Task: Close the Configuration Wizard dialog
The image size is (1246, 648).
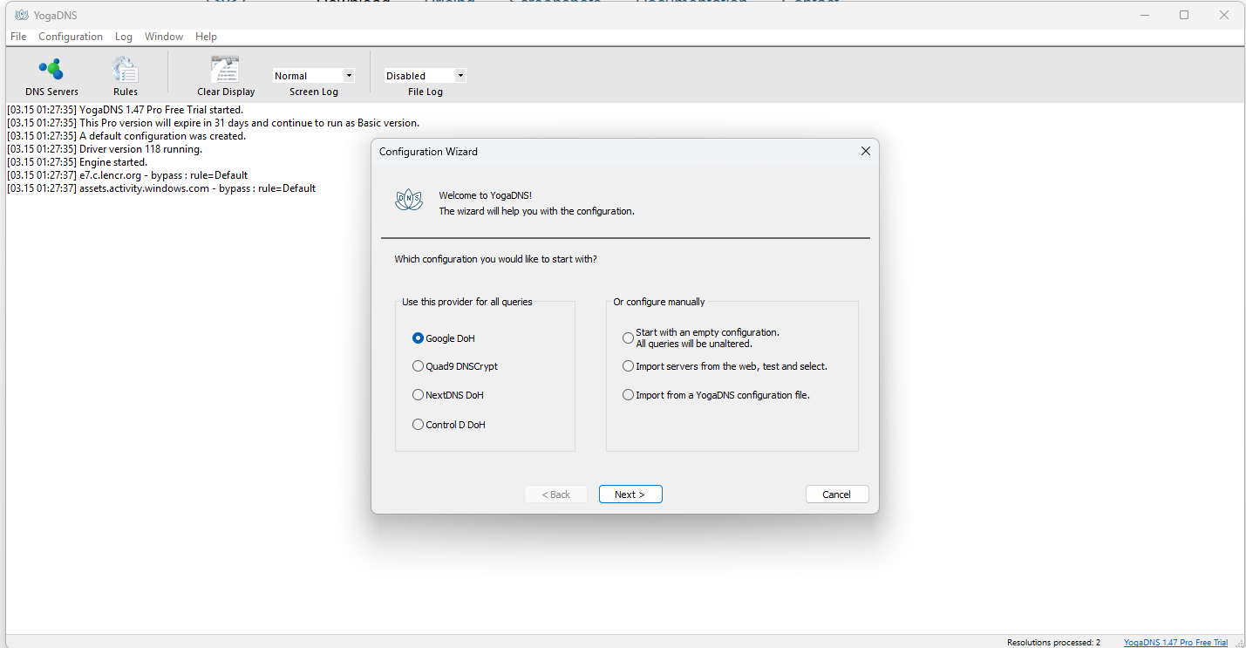Action: click(x=866, y=151)
